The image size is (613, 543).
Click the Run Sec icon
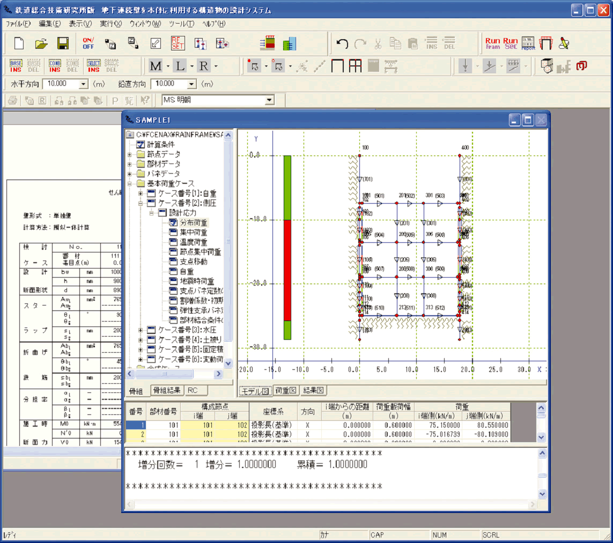(510, 43)
